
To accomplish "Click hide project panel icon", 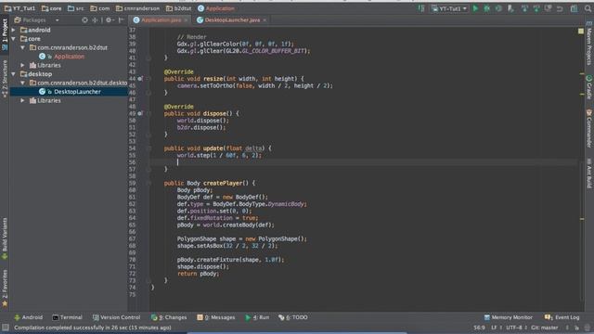I will (122, 20).
